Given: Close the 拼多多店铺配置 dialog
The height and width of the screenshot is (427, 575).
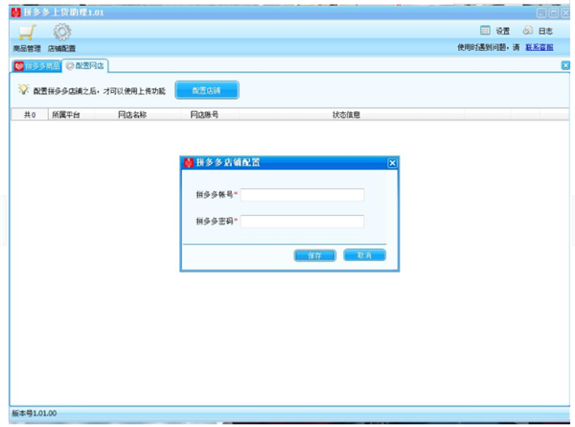Looking at the screenshot, I should click(392, 163).
